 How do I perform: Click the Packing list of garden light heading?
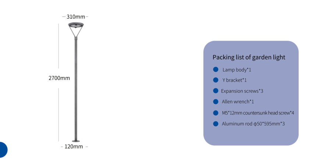pyautogui.click(x=249, y=57)
